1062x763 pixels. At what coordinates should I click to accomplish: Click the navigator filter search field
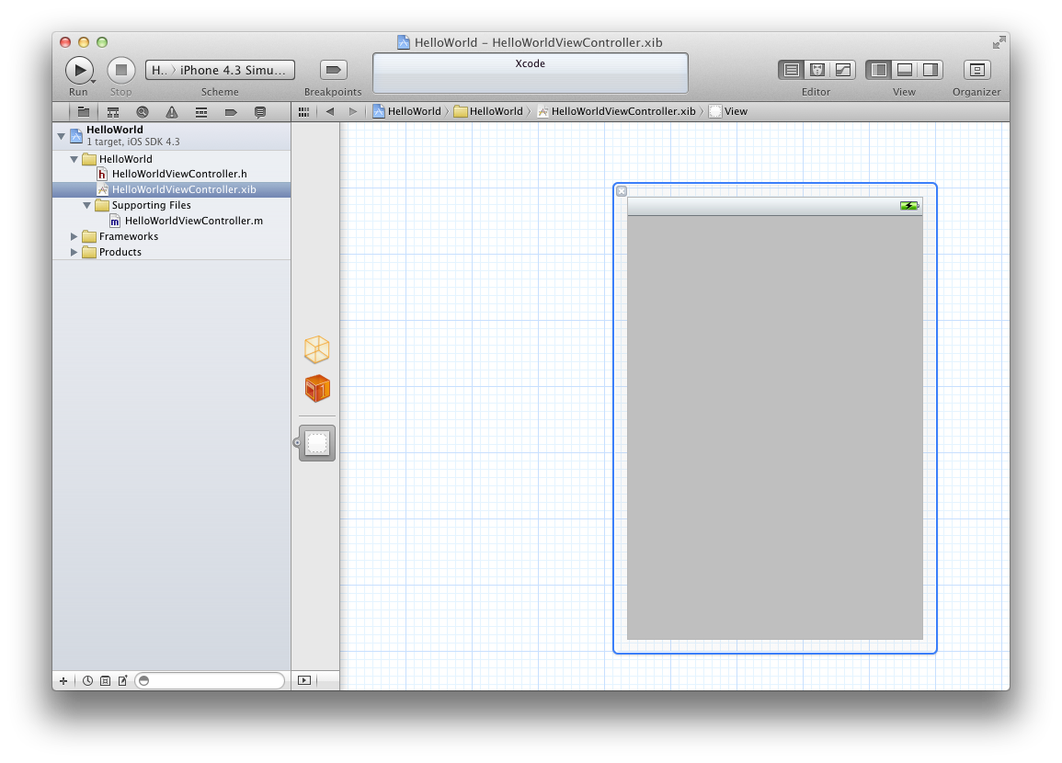pos(210,680)
